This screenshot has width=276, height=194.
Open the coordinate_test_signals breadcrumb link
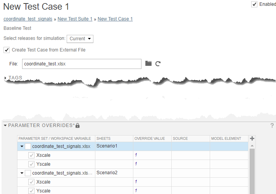(28, 19)
